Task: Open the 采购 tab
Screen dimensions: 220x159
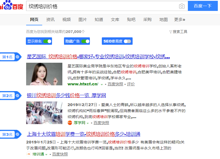Action: (147, 20)
